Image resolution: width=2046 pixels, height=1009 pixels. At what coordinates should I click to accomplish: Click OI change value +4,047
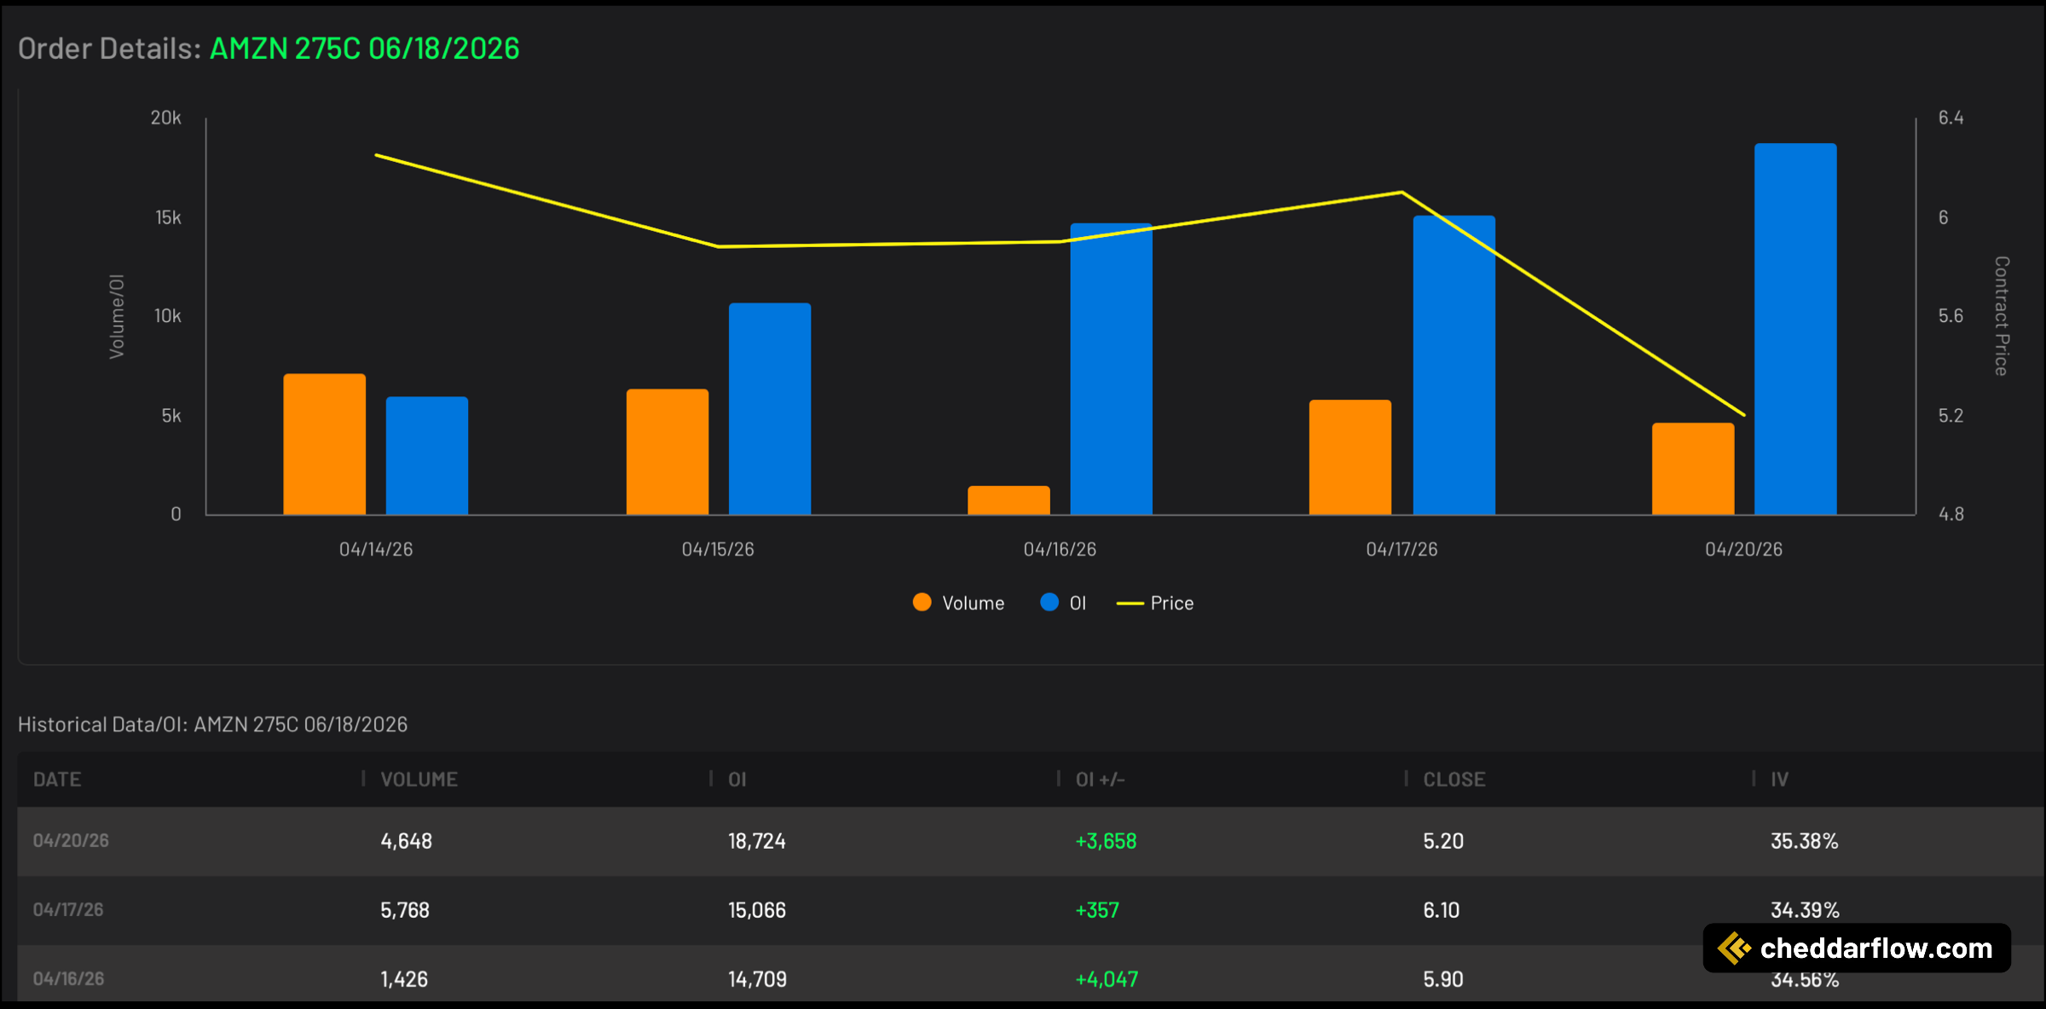pyautogui.click(x=1107, y=979)
